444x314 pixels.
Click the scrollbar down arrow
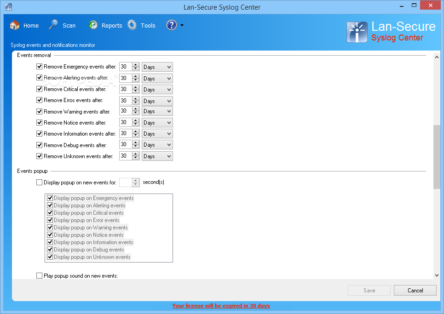click(437, 275)
